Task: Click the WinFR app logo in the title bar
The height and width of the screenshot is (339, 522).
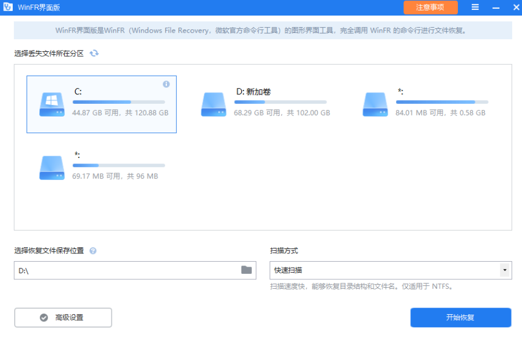Action: click(x=8, y=7)
